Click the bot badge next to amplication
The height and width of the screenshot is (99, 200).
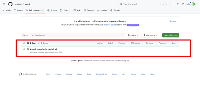point(60,53)
